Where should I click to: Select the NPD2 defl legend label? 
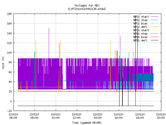coord(140,27)
